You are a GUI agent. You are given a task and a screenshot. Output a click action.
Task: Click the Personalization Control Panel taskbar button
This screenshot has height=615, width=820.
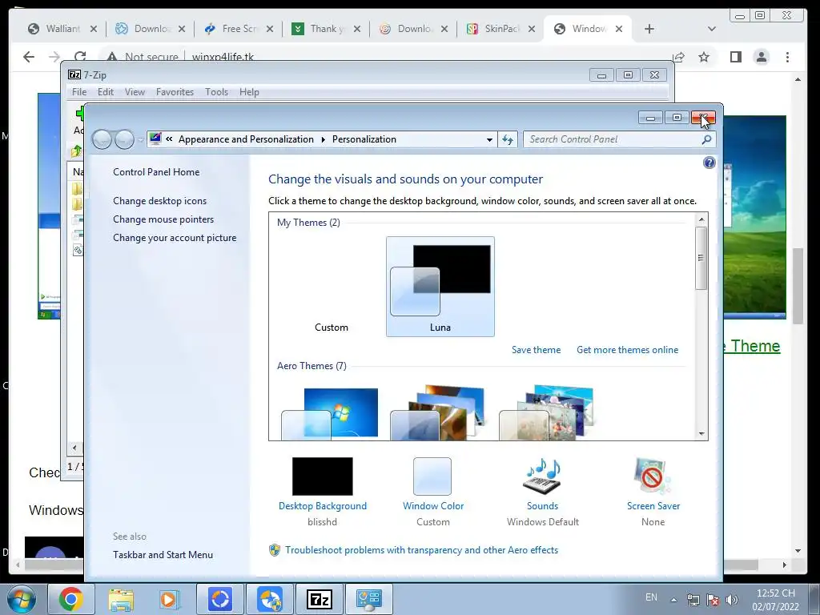click(x=368, y=599)
